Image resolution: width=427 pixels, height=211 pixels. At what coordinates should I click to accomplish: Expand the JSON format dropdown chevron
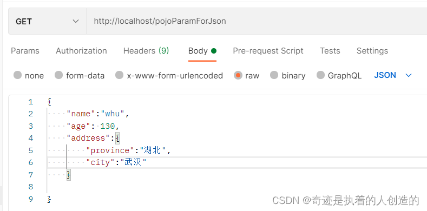coord(409,75)
